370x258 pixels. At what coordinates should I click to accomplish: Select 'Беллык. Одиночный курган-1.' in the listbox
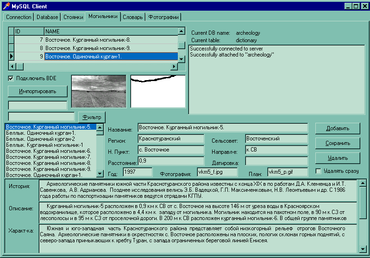coord(51,133)
